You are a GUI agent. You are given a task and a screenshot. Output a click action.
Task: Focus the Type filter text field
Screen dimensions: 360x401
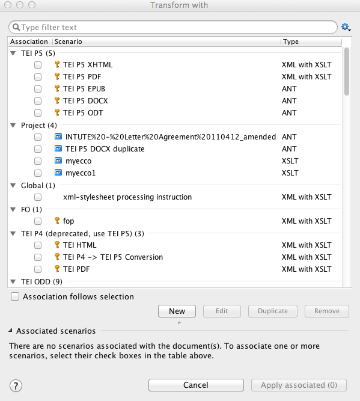pyautogui.click(x=173, y=27)
